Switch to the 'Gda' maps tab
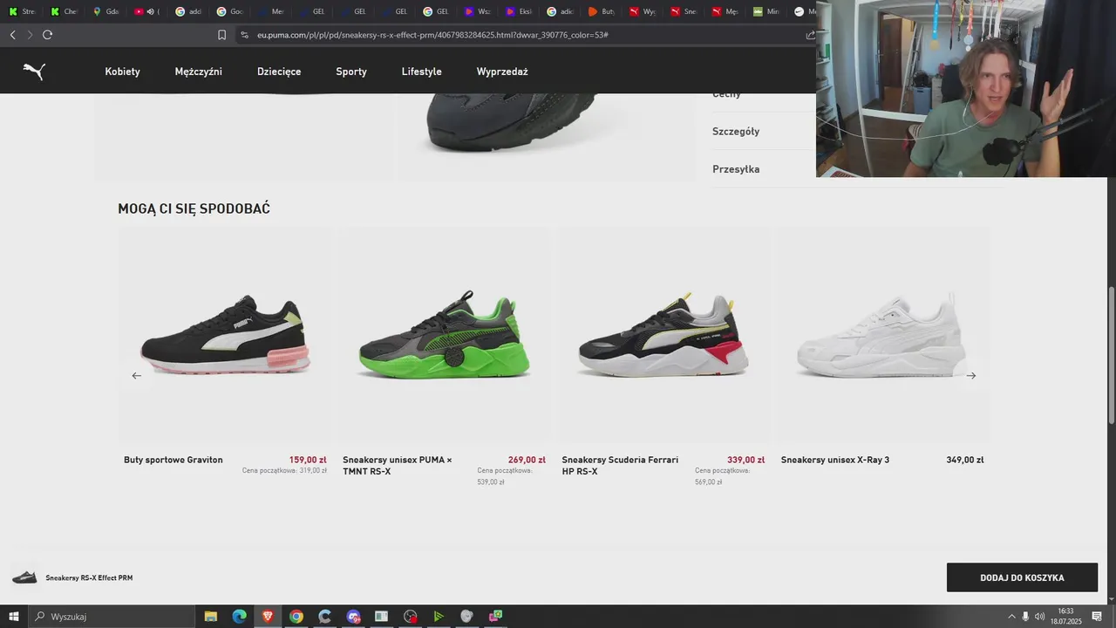1116x628 pixels. [x=105, y=11]
